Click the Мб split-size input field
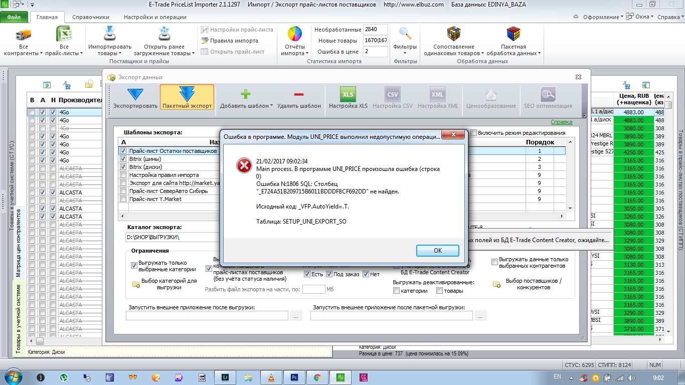This screenshot has height=385, width=685. [314, 289]
